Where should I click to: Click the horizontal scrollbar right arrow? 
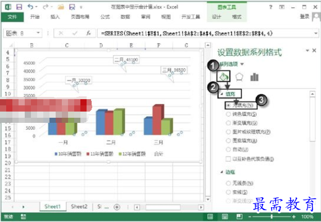coord(201,207)
